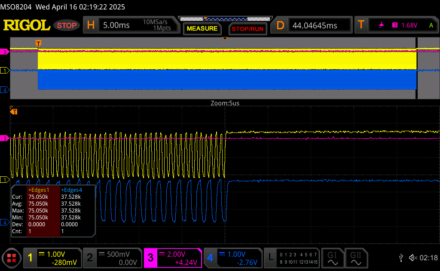Click the RIGOL logo
Screen dimensions: 440x271
[27, 25]
